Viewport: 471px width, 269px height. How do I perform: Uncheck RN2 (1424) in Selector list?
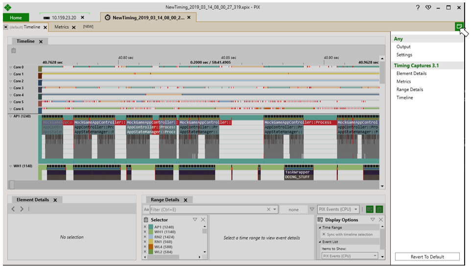pos(145,237)
